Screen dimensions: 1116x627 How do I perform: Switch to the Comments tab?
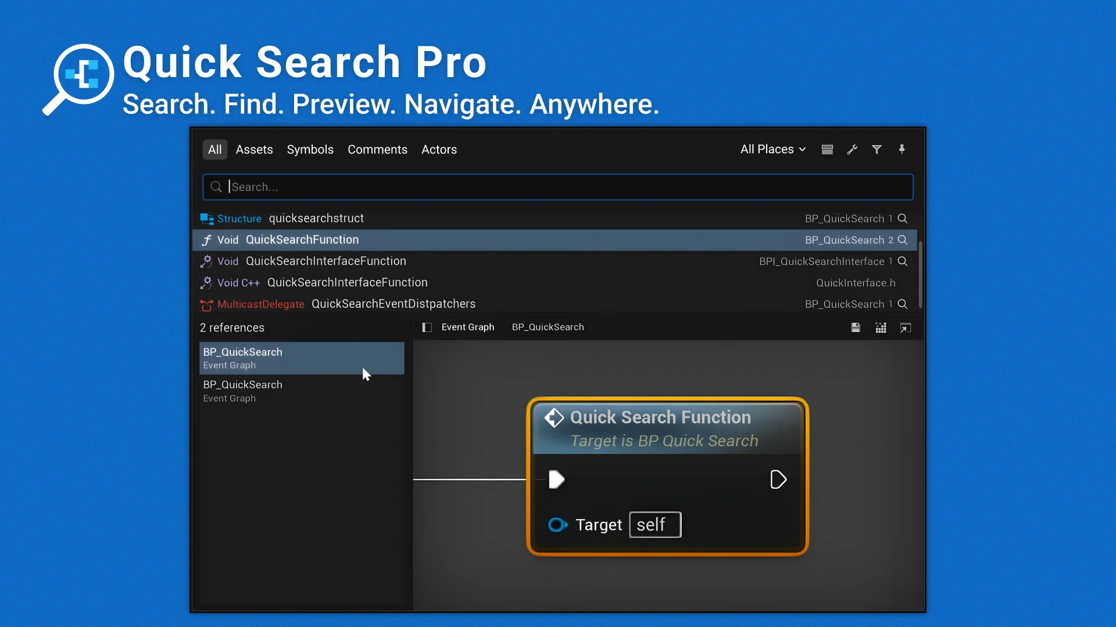(377, 149)
